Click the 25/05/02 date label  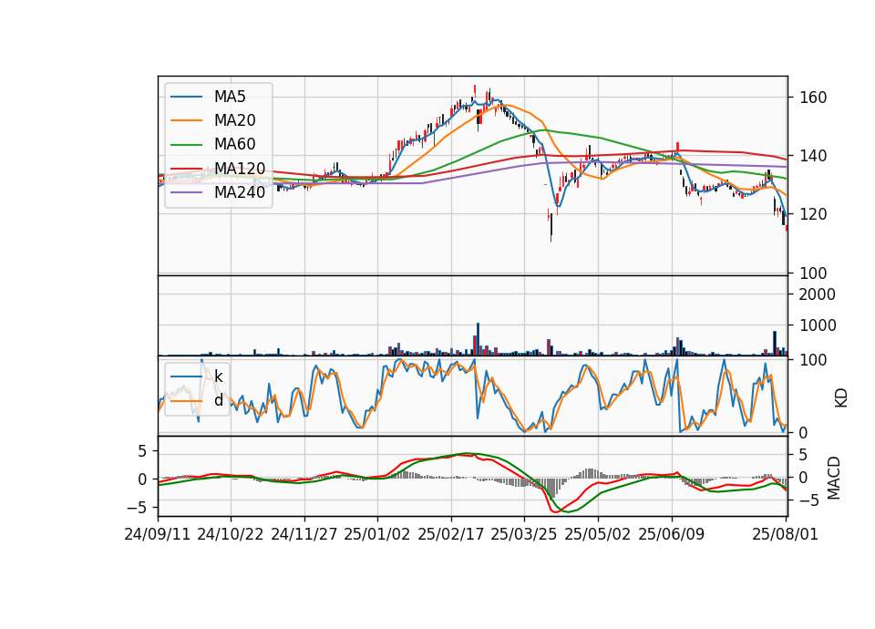[x=598, y=534]
